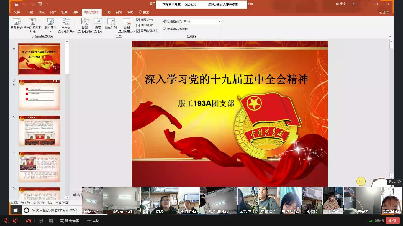Click 中文(中国) language in status bar
Screen dimensions: 403x226
tap(63, 203)
